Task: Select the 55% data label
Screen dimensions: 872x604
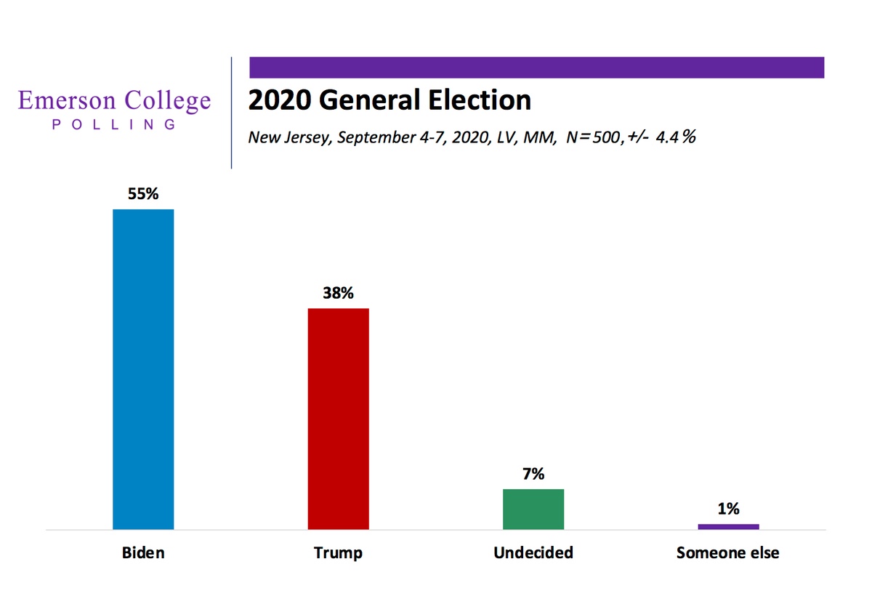Action: click(143, 196)
